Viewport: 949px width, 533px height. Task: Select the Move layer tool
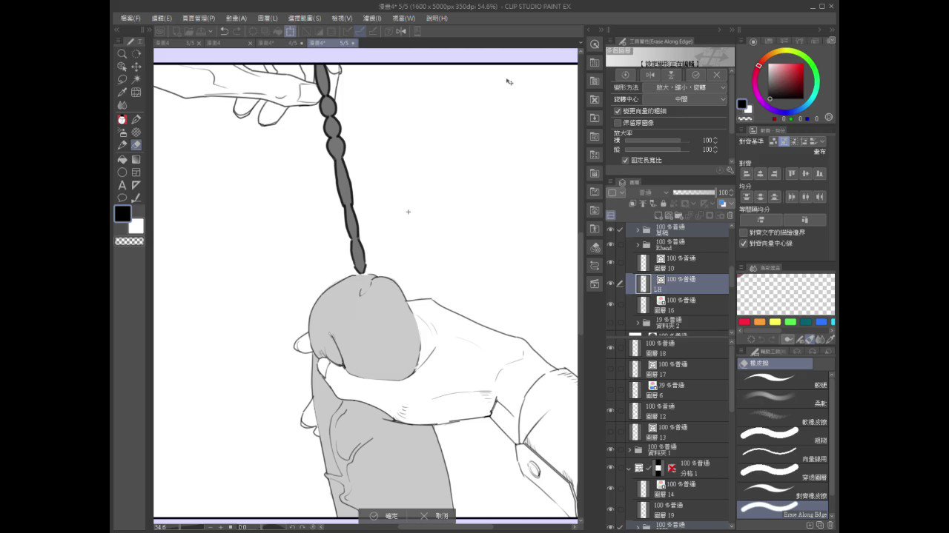pos(136,67)
